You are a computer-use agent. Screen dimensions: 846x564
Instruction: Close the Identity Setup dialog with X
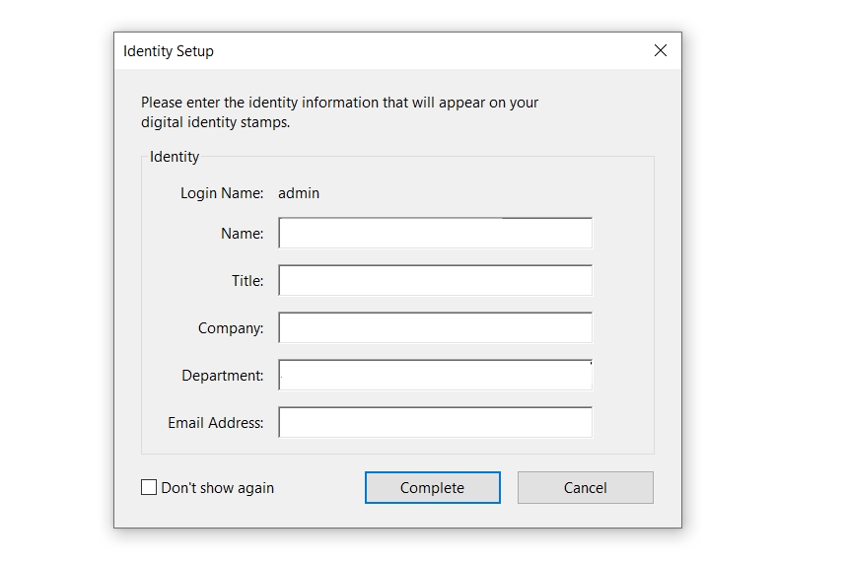tap(661, 51)
